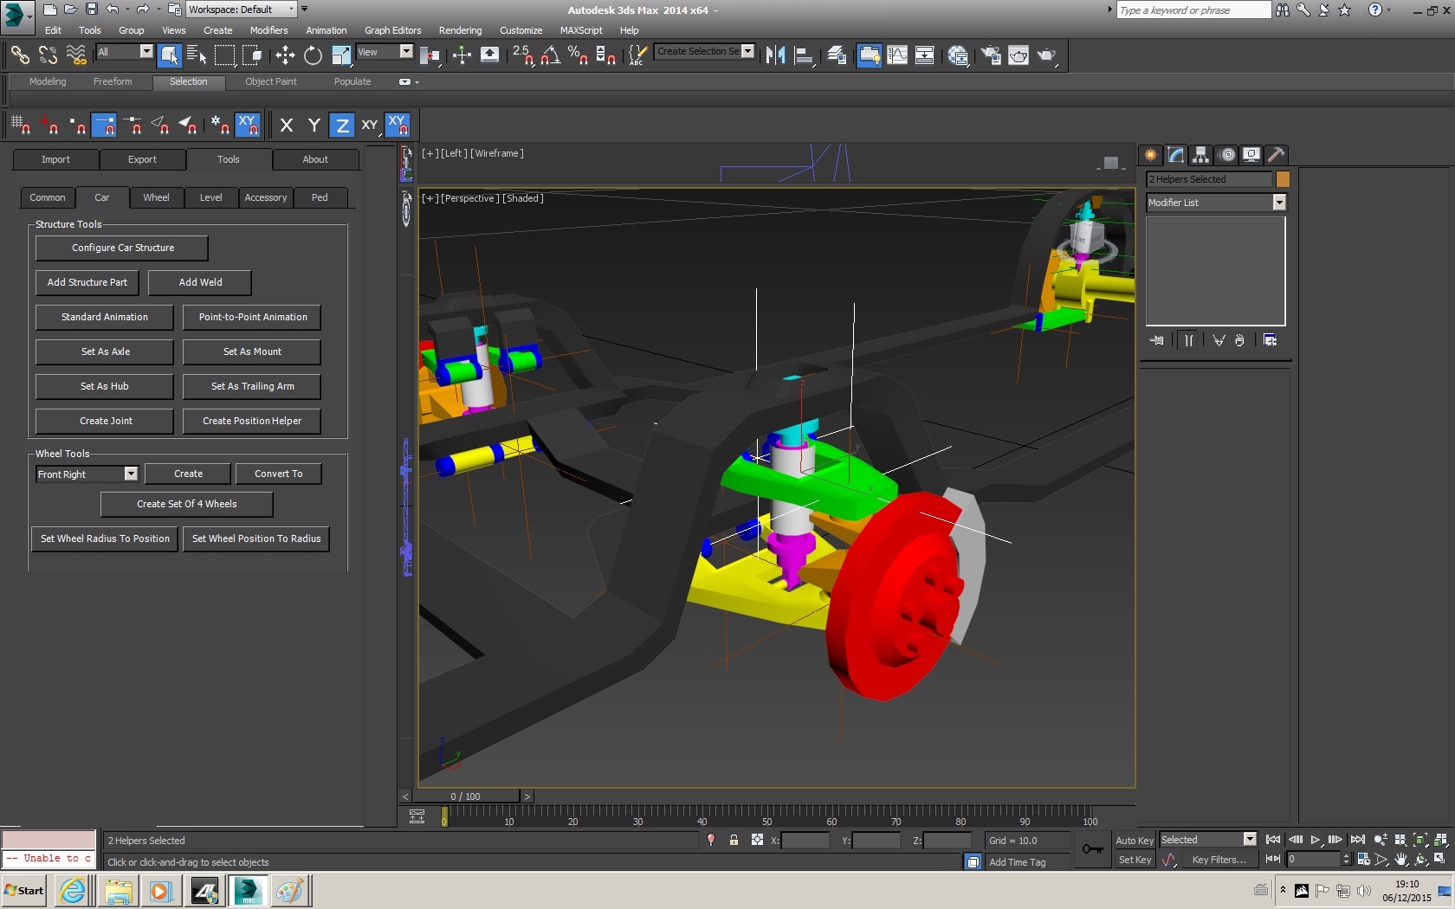Viewport: 1455px width, 909px height.
Task: Select the Rotate tool in main toolbar
Action: [x=313, y=55]
